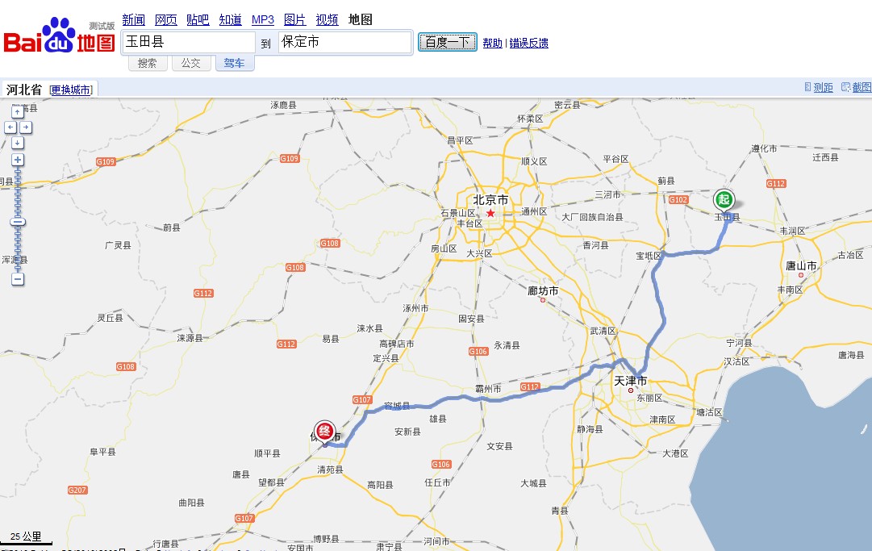The width and height of the screenshot is (872, 551).
Task: Open the Baidu 地图 logo
Action: tap(59, 36)
